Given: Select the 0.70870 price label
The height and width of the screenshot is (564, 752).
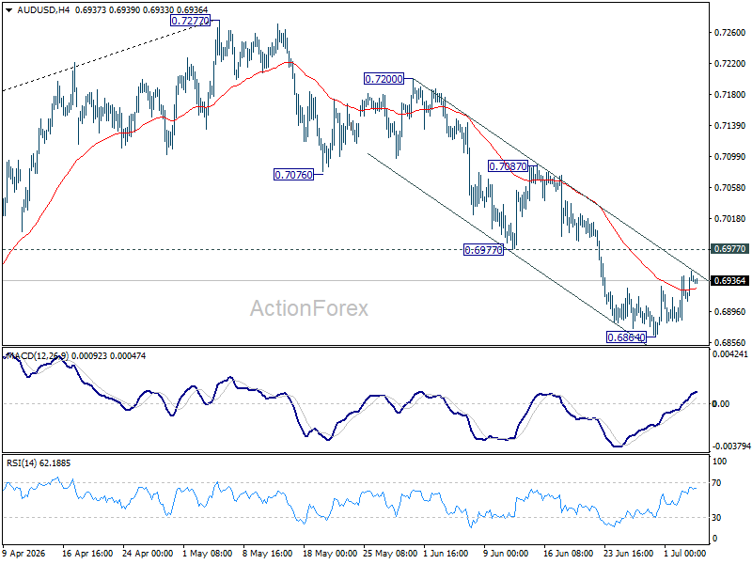Looking at the screenshot, I should [508, 166].
